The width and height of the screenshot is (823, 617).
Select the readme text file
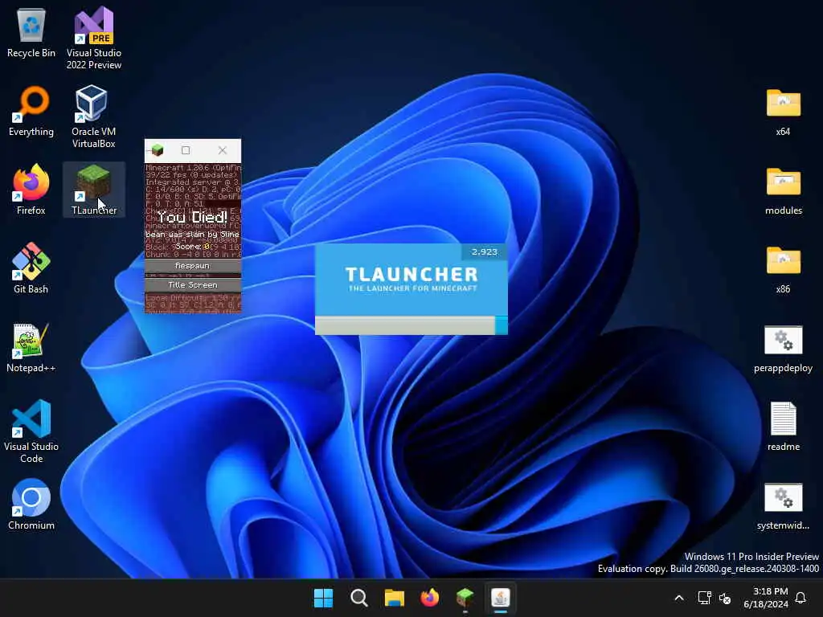click(x=783, y=427)
